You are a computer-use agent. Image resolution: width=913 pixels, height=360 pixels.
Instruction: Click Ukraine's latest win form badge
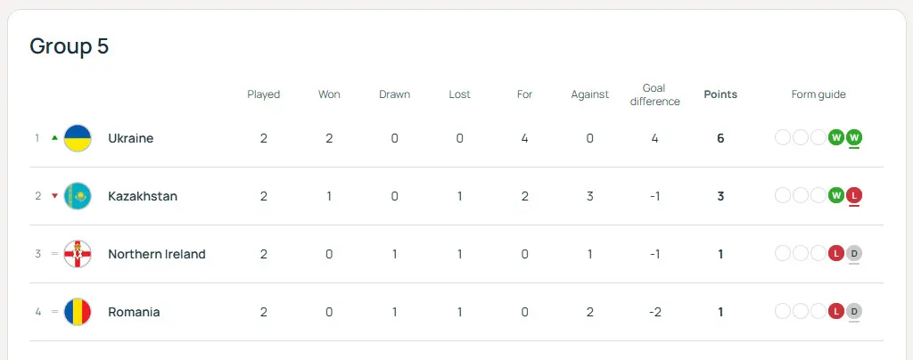(x=854, y=137)
